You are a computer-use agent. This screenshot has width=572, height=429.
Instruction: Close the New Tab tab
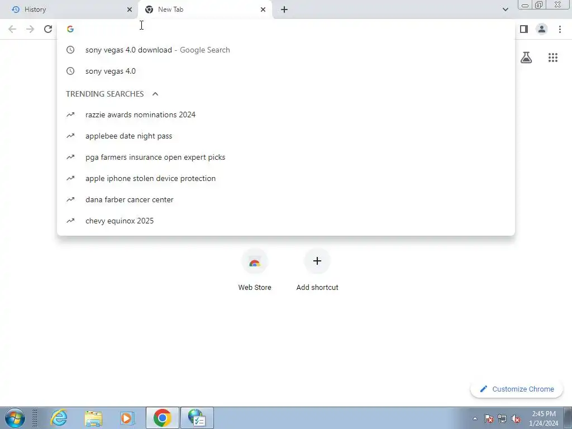pos(263,9)
